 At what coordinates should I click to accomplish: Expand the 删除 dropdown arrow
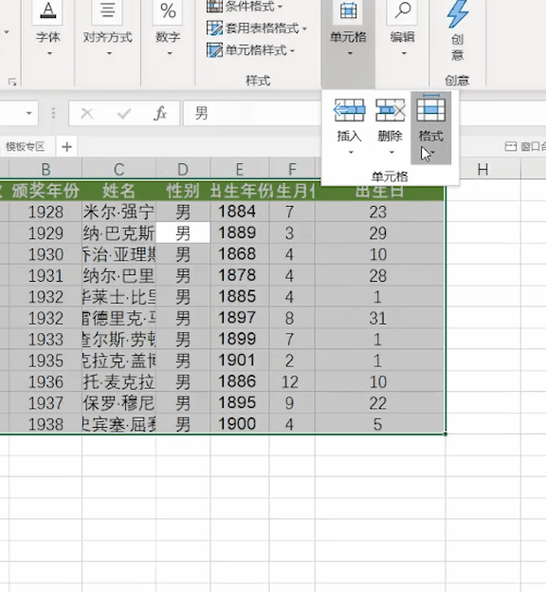(391, 153)
